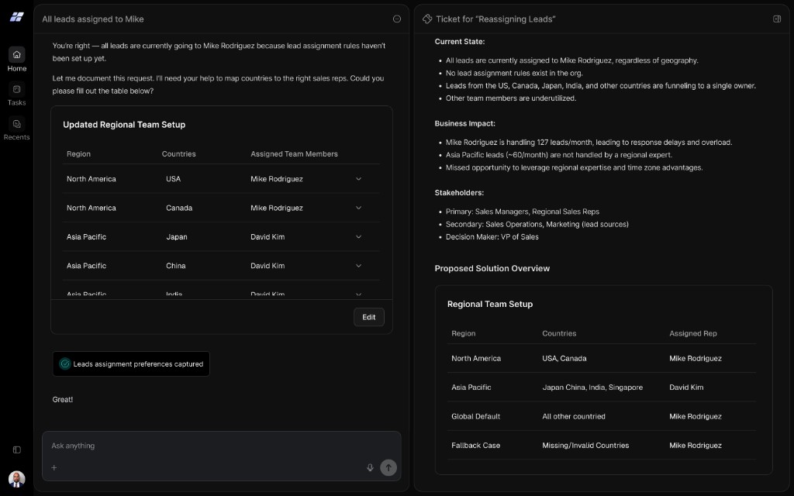
Task: Click the "Stakeholders:" heading
Action: click(459, 193)
